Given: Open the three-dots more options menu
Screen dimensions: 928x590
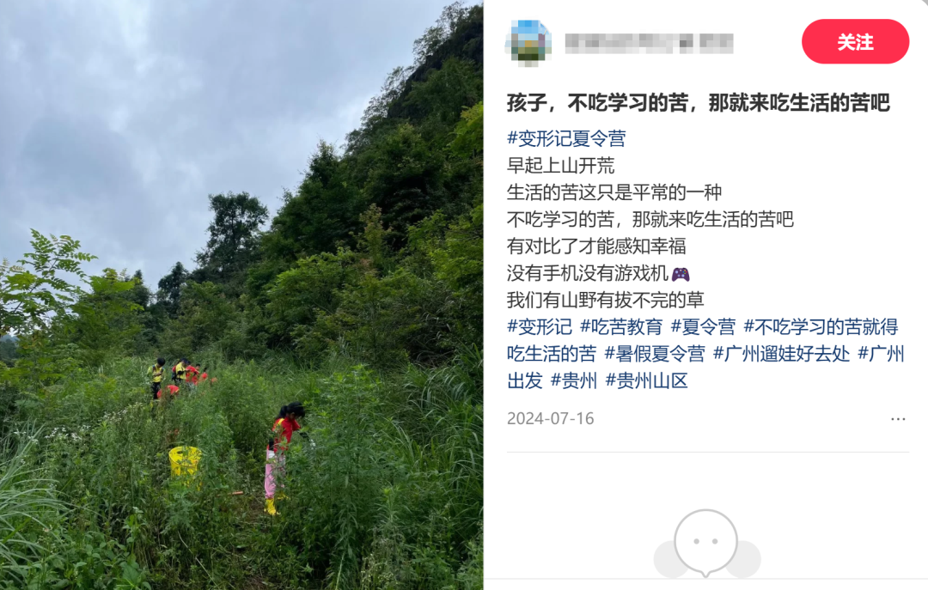Looking at the screenshot, I should tap(898, 419).
